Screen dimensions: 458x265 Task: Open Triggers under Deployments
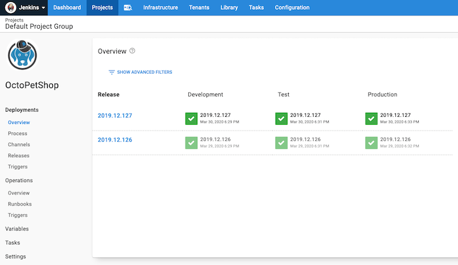[x=18, y=166]
